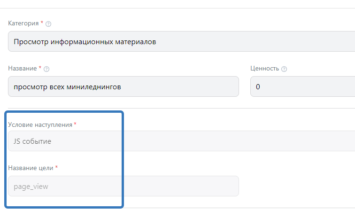This screenshot has height=218, width=355.
Task: Click the required asterisk beside Название цели
Action: pos(57,168)
